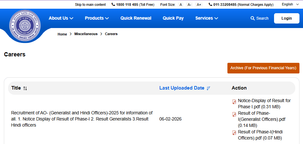Open the Miscellaneous breadcrumb link
The image size is (303, 144).
click(x=86, y=34)
